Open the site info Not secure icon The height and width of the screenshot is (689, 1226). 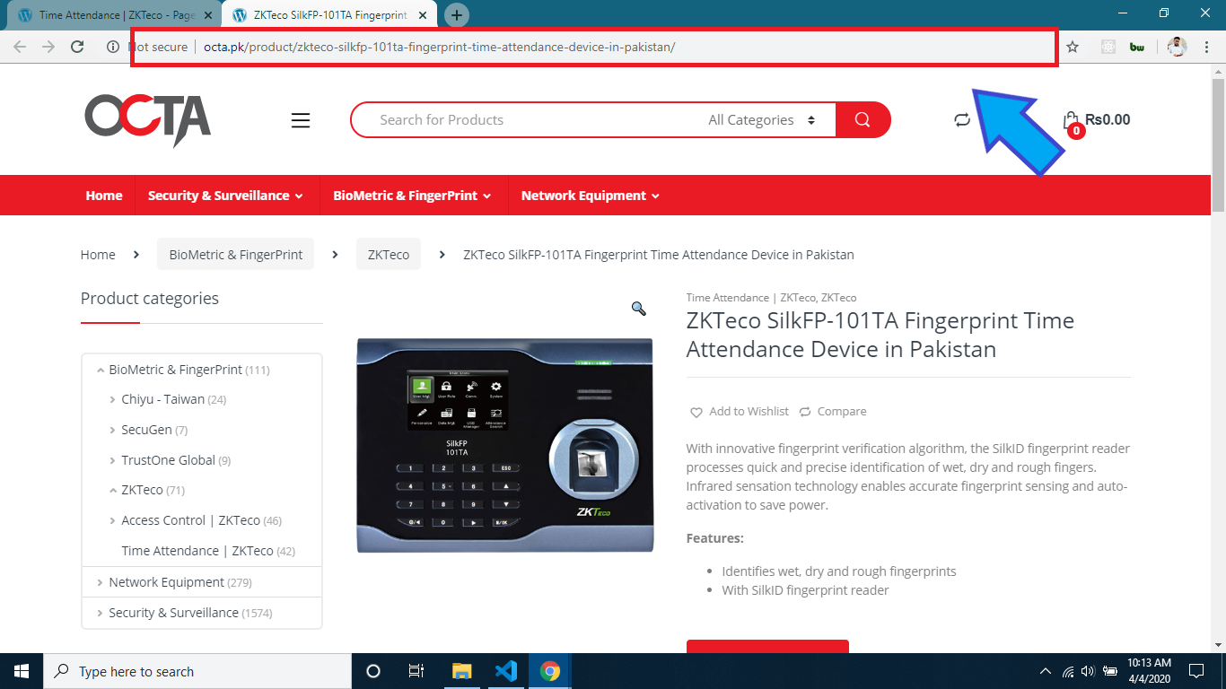[x=113, y=47]
